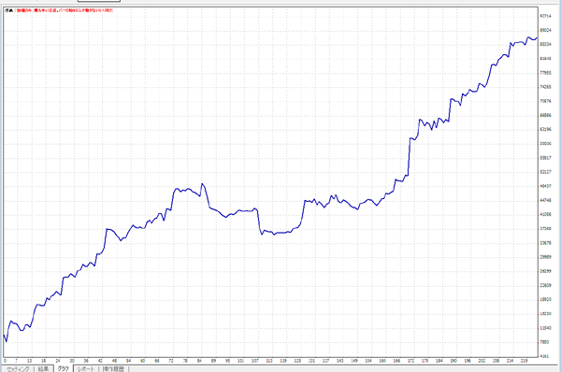
Task: Switch to the 結果 tab
Action: [x=43, y=369]
